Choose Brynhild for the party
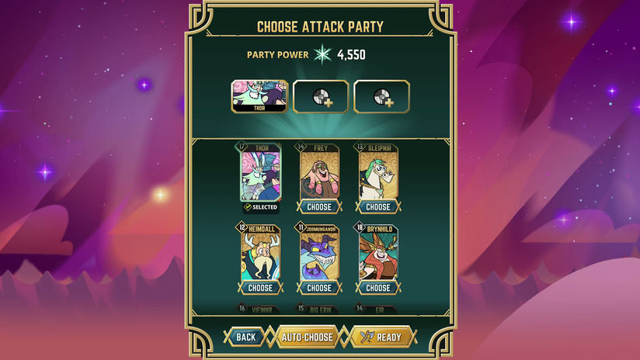The image size is (640, 360). pyautogui.click(x=378, y=288)
